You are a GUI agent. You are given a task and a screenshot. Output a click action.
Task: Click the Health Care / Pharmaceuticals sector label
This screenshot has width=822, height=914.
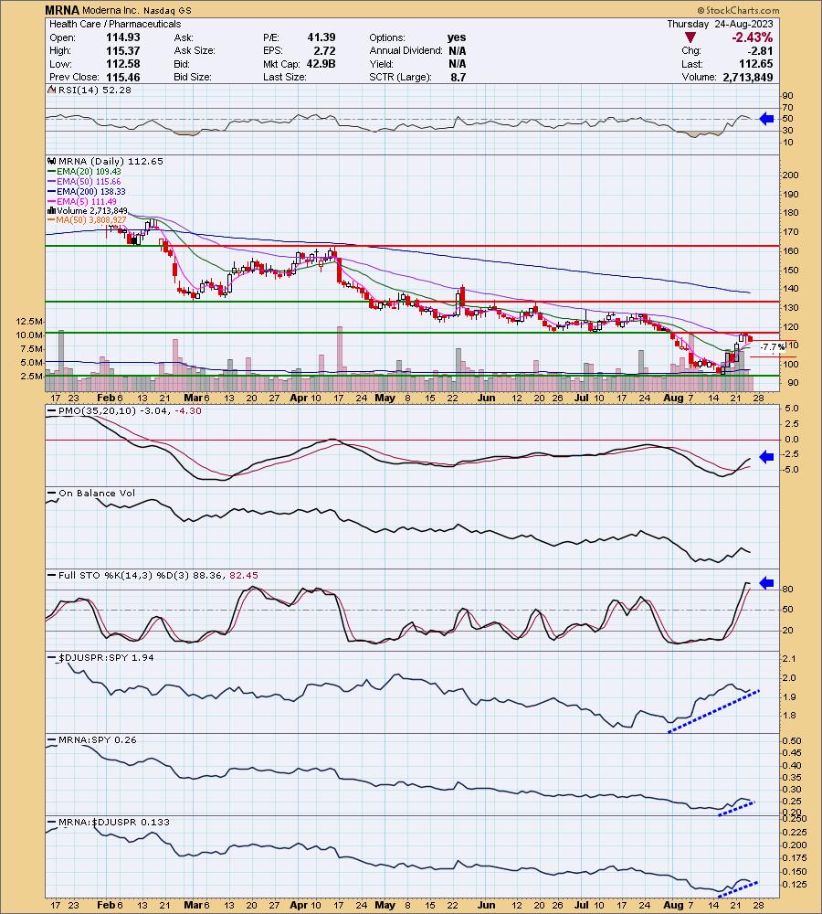(x=115, y=24)
